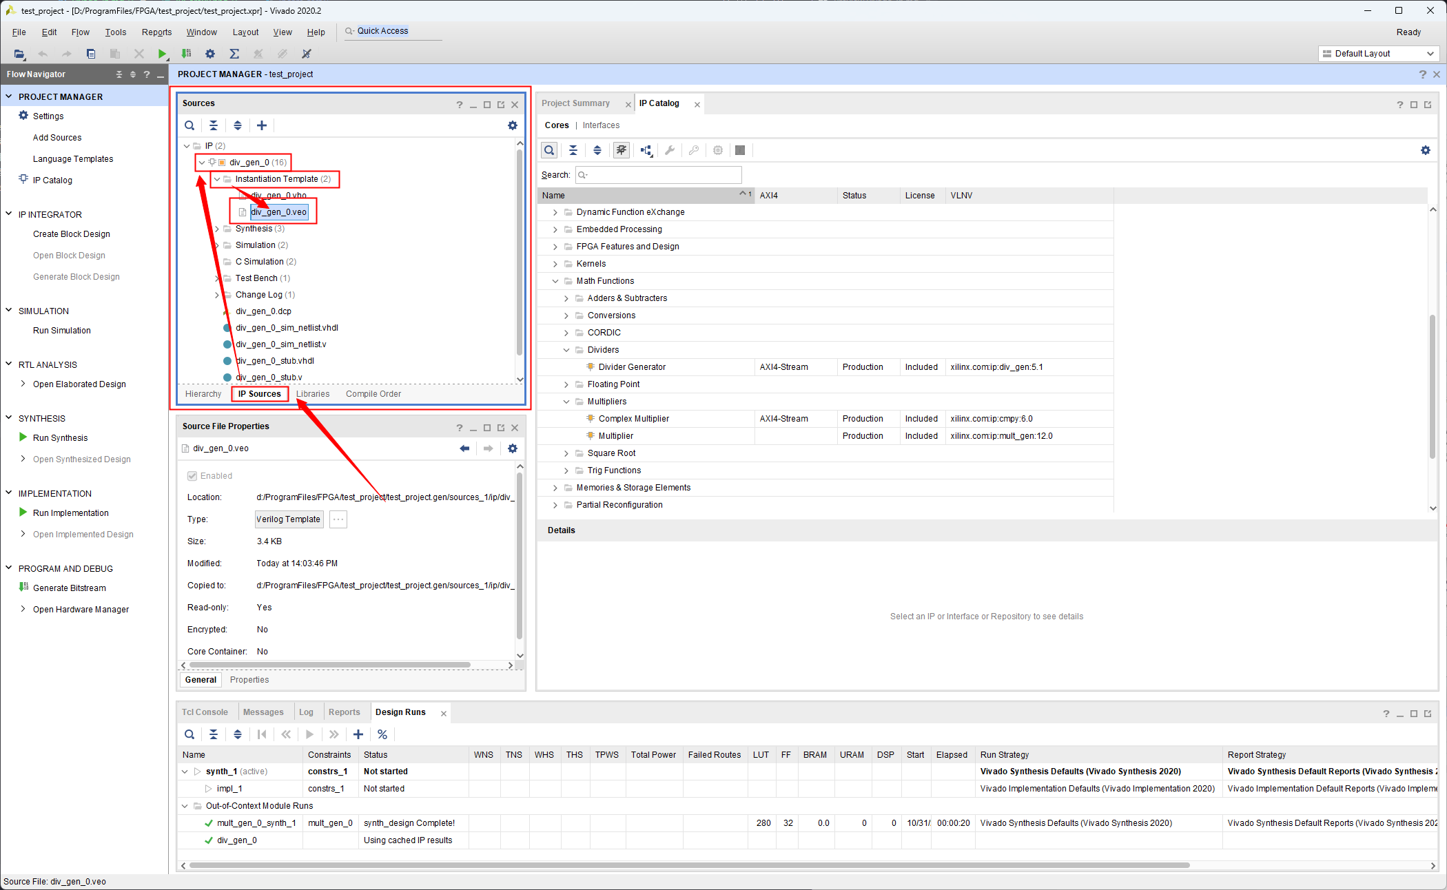1447x890 pixels.
Task: Collapse all in IP Catalog toolbar
Action: click(x=573, y=150)
